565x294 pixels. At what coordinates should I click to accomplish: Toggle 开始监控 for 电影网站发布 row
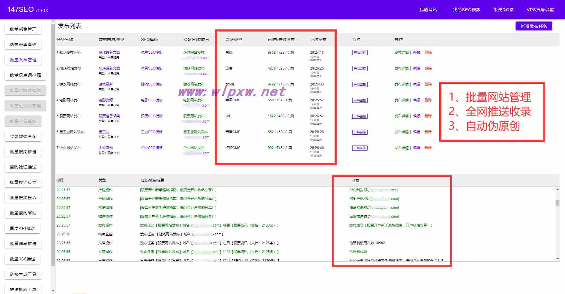point(360,100)
